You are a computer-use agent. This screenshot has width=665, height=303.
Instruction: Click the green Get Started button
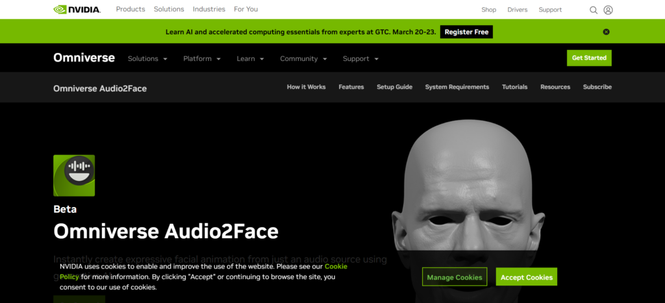coord(589,58)
